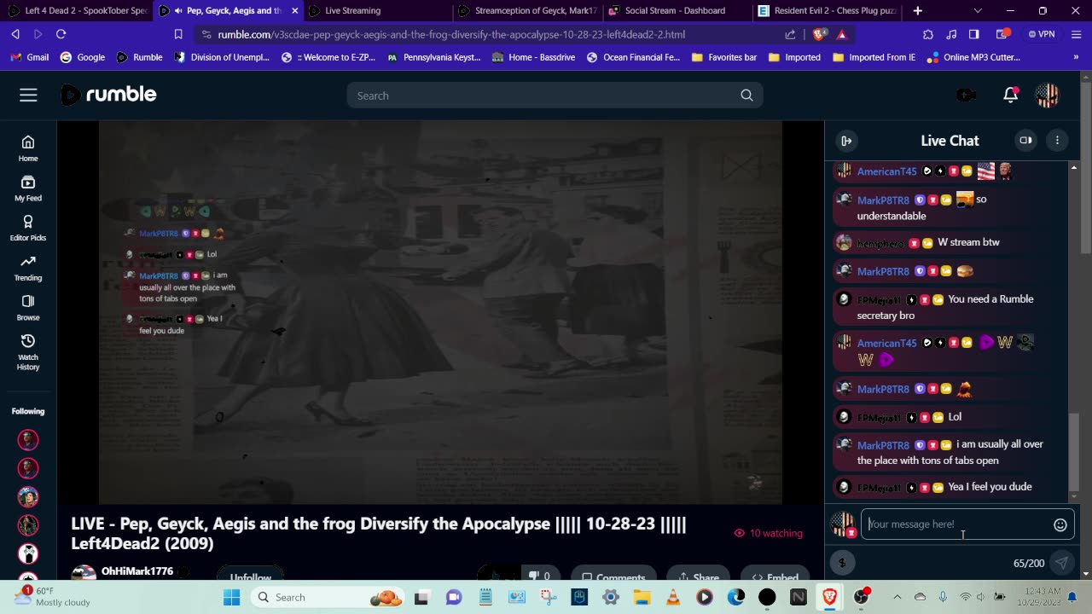This screenshot has width=1092, height=614.
Task: Open a new browser tab
Action: (918, 11)
